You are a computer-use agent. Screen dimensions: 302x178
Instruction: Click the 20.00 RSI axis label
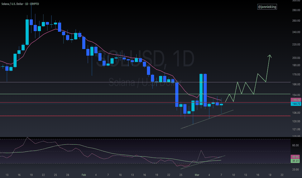[x=296, y=170]
